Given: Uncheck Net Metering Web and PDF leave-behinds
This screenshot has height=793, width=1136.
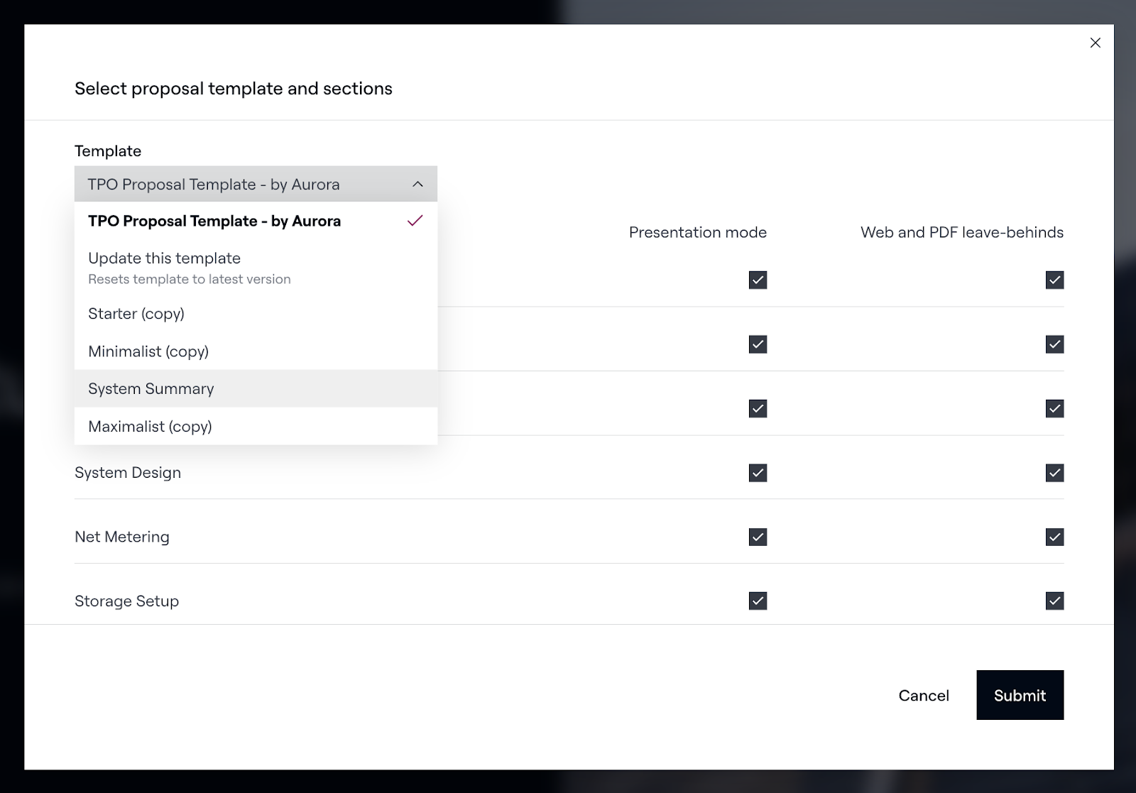Looking at the screenshot, I should [x=1054, y=537].
